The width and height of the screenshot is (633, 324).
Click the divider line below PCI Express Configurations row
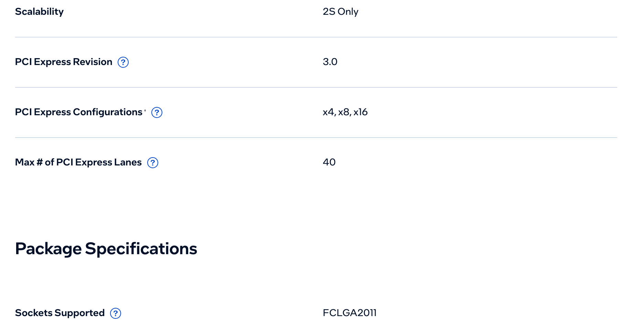(x=316, y=138)
